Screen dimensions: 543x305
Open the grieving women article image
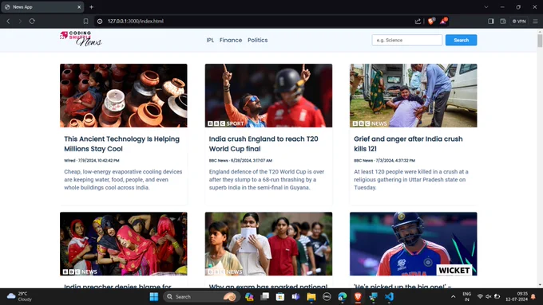coord(124,244)
